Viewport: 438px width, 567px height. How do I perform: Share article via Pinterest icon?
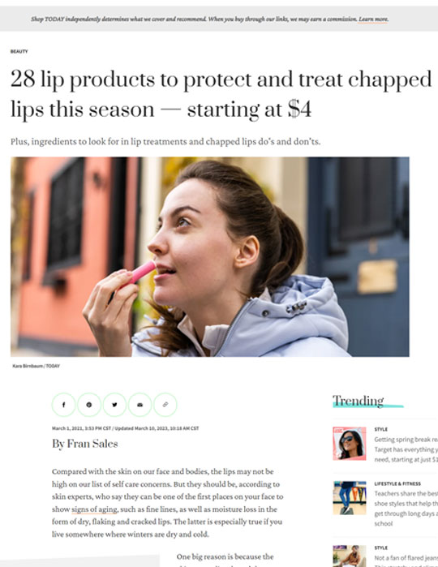[x=89, y=405]
